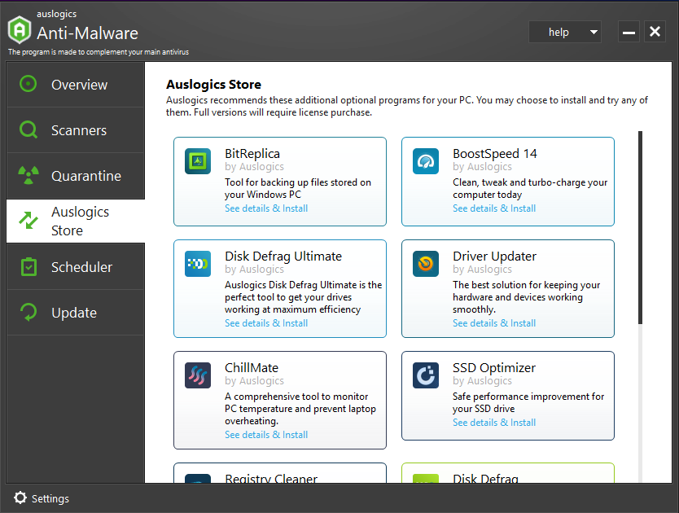
Task: Click the Overview target icon
Action: coord(28,84)
